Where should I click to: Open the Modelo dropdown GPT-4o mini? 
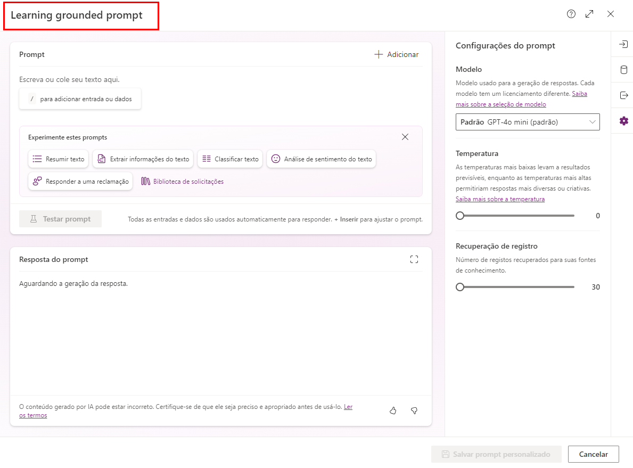click(528, 122)
